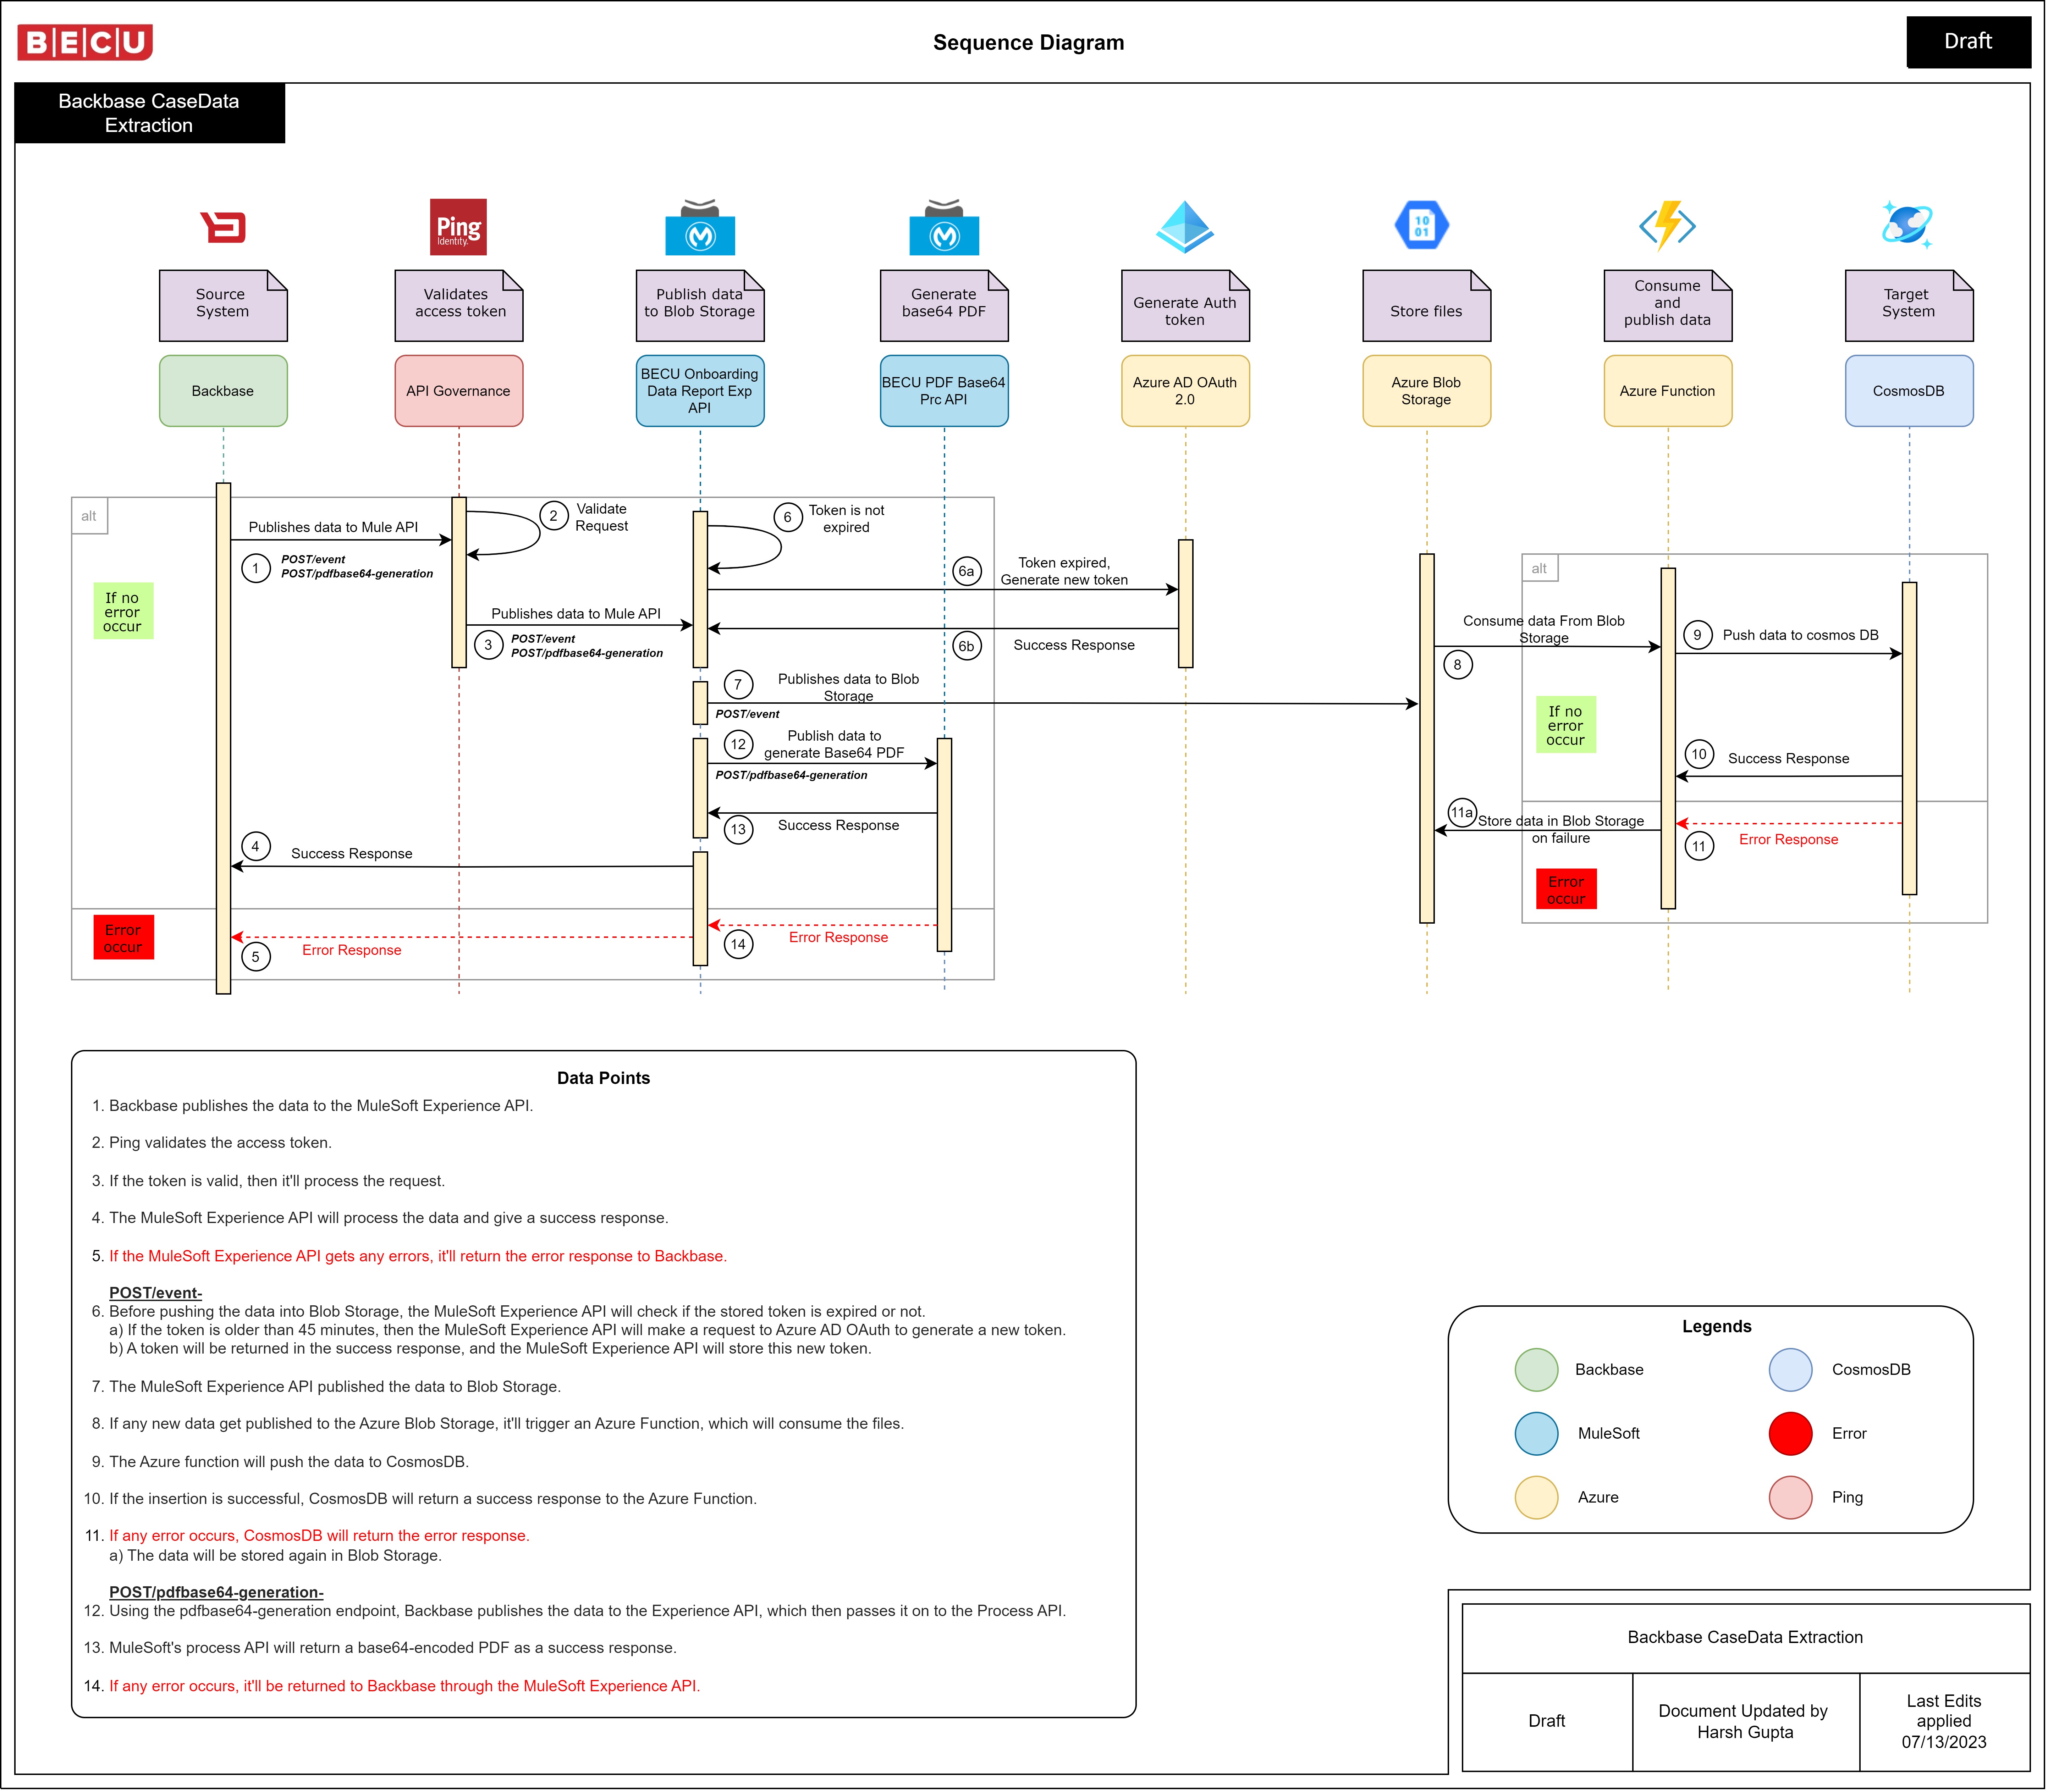Viewport: 2048px width, 1792px height.
Task: Select BECU Onboarding Data Report Exp API box
Action: pos(700,391)
